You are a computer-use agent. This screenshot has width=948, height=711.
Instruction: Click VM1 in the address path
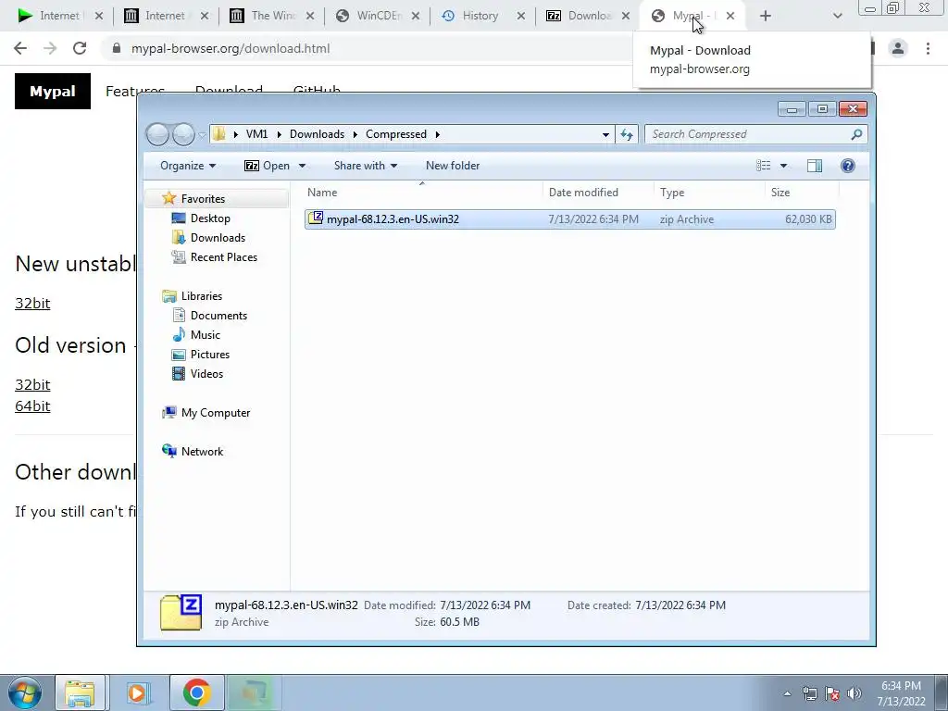[x=256, y=134]
